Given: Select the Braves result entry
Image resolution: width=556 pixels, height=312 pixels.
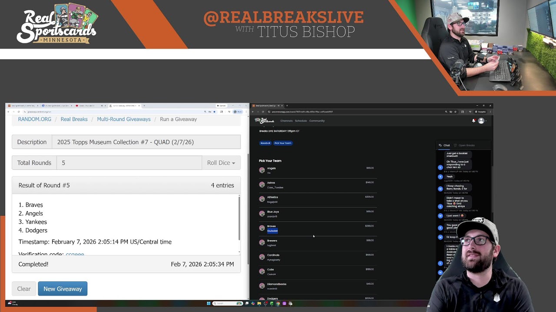Looking at the screenshot, I should tap(34, 205).
